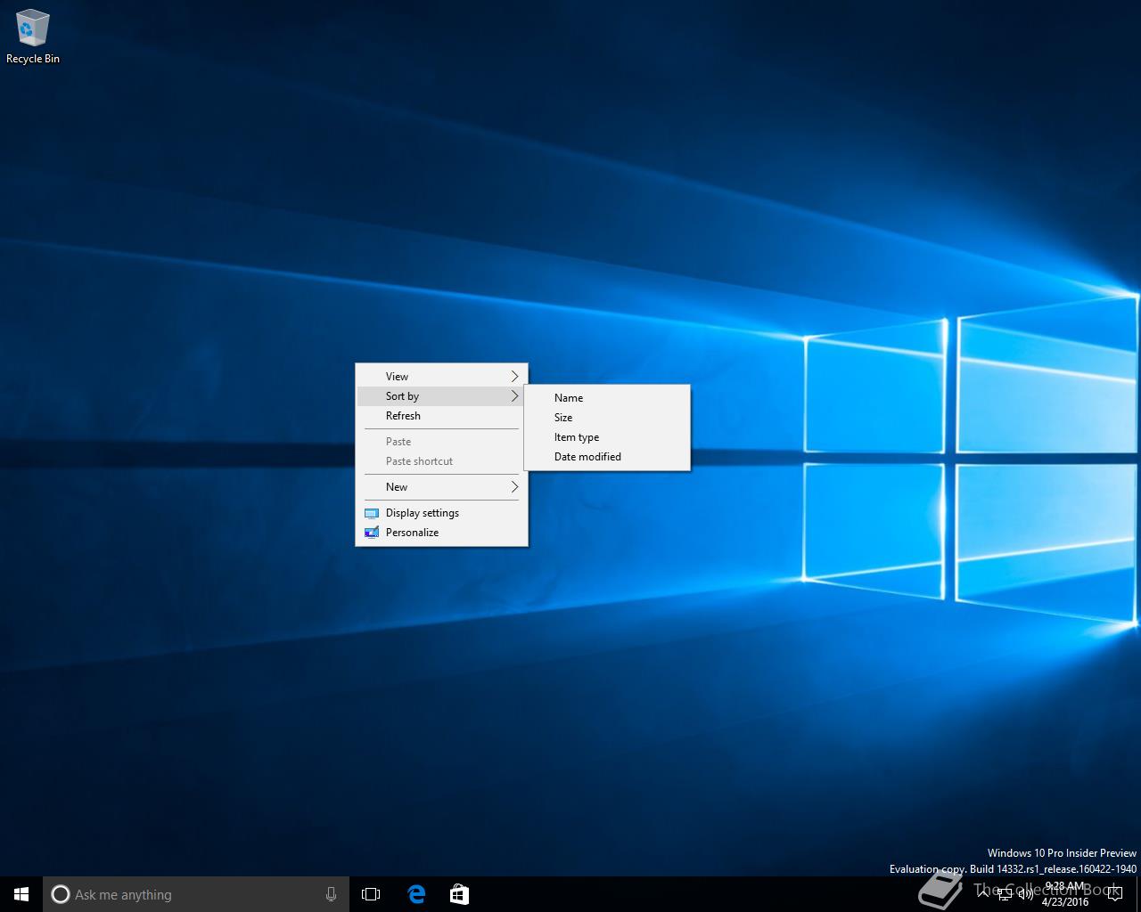Expand the View submenu
1141x912 pixels.
pyautogui.click(x=441, y=377)
